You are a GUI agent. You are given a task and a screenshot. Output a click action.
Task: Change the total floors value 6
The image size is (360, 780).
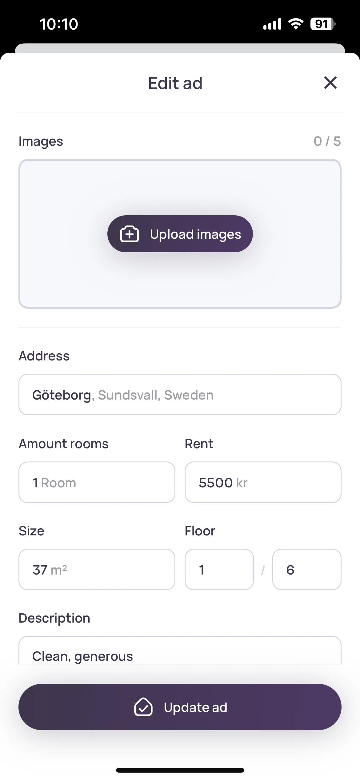point(307,570)
